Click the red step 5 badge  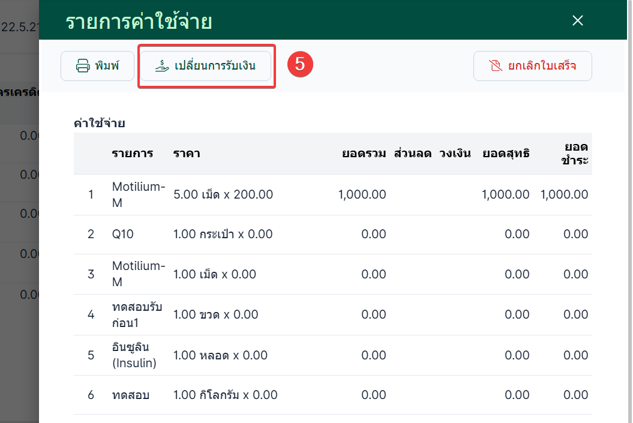[x=300, y=64]
